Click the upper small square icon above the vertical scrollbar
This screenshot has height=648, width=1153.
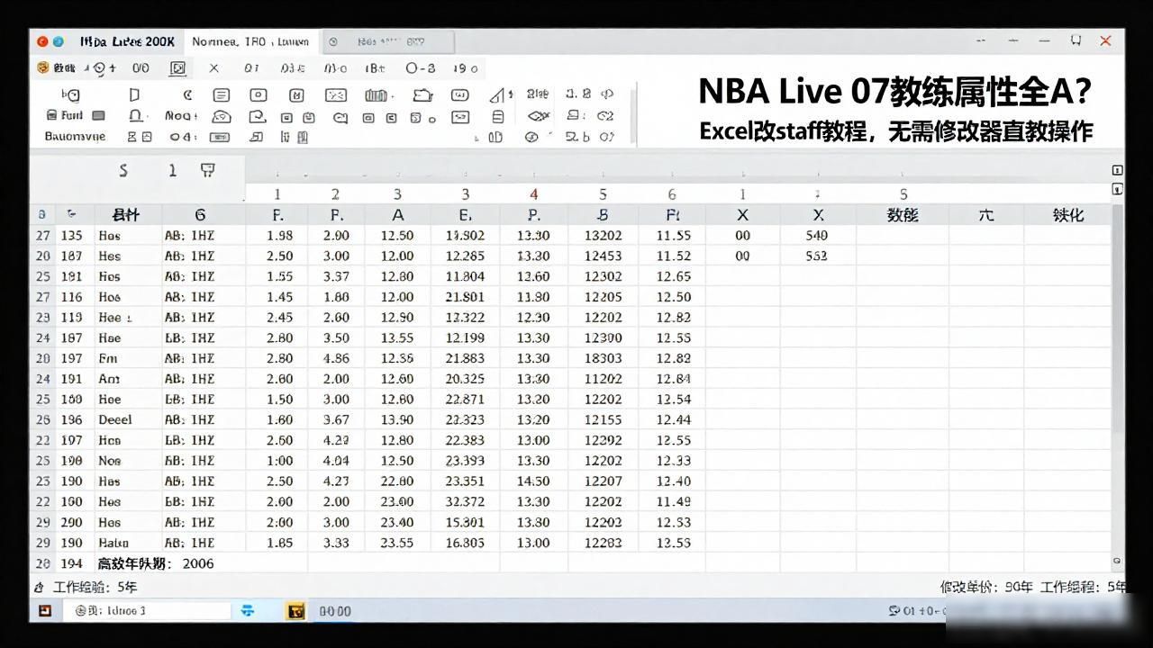click(1118, 170)
